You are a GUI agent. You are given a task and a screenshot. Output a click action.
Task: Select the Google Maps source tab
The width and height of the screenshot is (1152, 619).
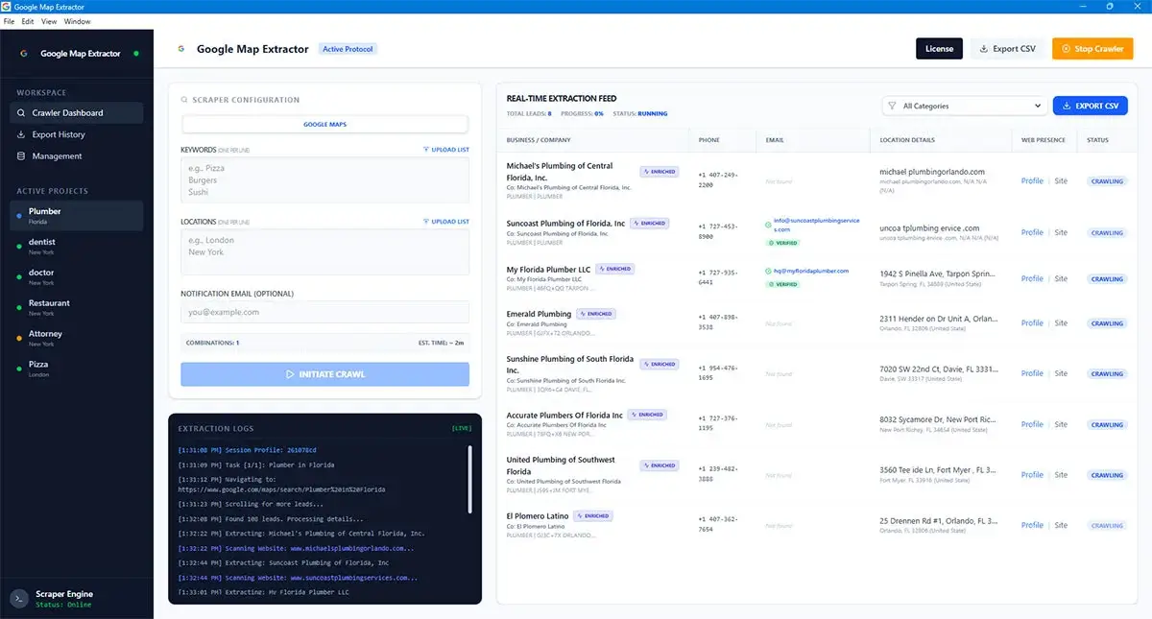[324, 124]
